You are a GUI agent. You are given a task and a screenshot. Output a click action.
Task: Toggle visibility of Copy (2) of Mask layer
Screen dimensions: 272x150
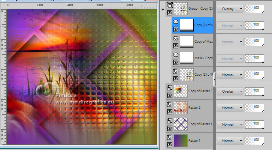tap(176, 29)
